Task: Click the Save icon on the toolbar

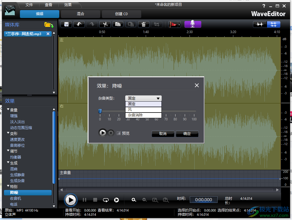Action: coord(66,24)
